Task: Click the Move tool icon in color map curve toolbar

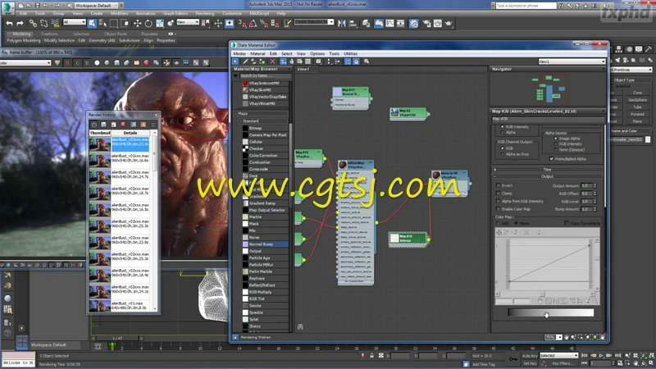Action: point(499,232)
